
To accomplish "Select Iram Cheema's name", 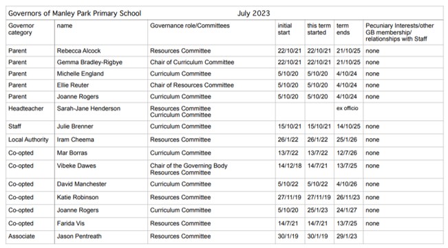I will pos(75,139).
